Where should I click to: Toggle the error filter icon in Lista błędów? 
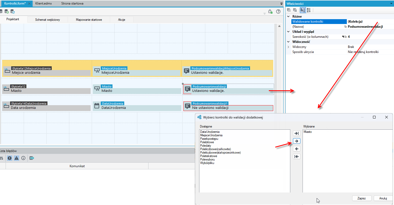click(10, 158)
